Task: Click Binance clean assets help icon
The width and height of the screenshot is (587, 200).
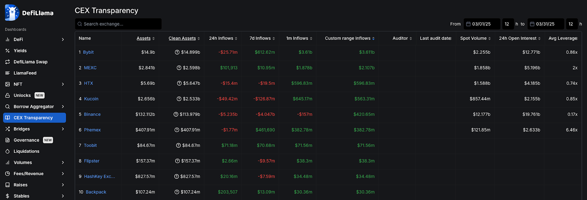Action: pyautogui.click(x=176, y=114)
